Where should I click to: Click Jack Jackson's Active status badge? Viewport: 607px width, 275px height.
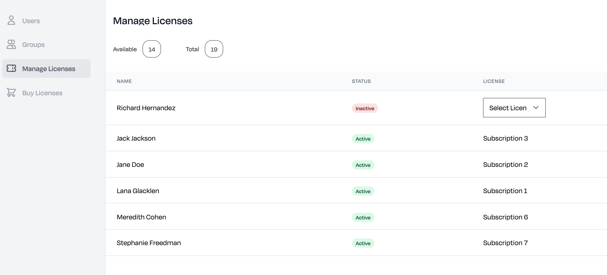(x=363, y=139)
